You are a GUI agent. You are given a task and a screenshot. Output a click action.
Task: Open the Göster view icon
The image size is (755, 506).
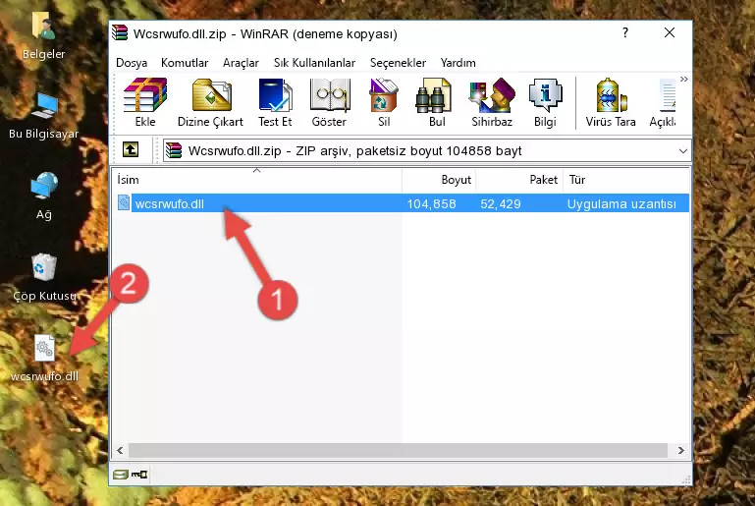[x=329, y=102]
